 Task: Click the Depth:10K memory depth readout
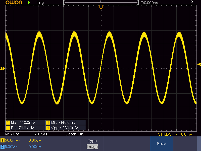coord(75,134)
